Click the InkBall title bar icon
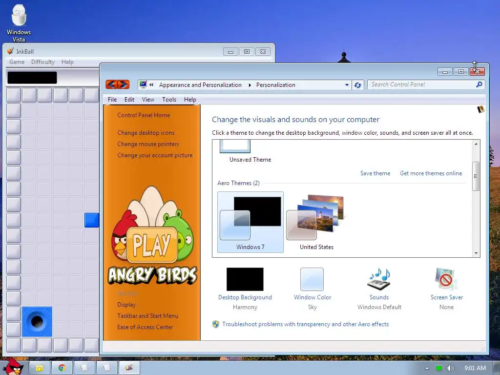 click(11, 51)
